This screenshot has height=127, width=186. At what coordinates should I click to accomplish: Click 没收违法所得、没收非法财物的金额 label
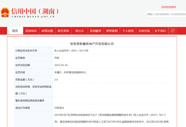[33, 90]
